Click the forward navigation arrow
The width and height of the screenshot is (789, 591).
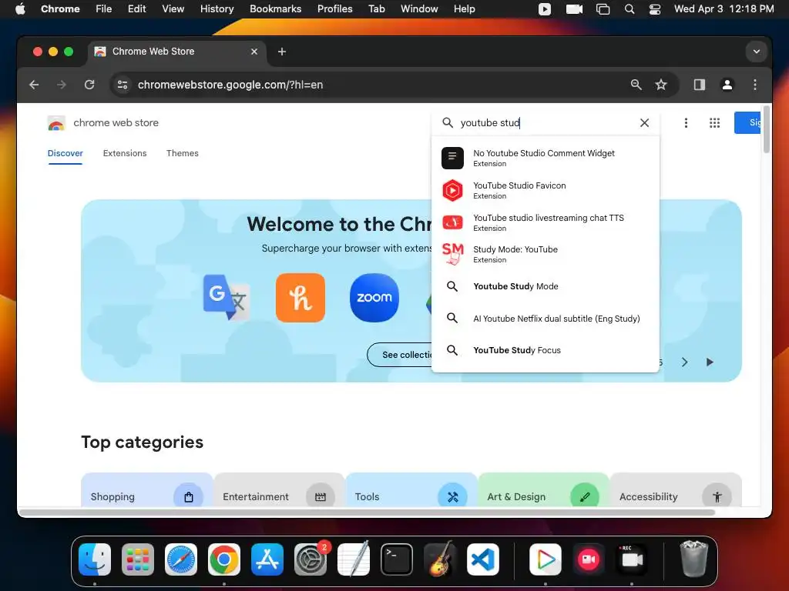(62, 85)
